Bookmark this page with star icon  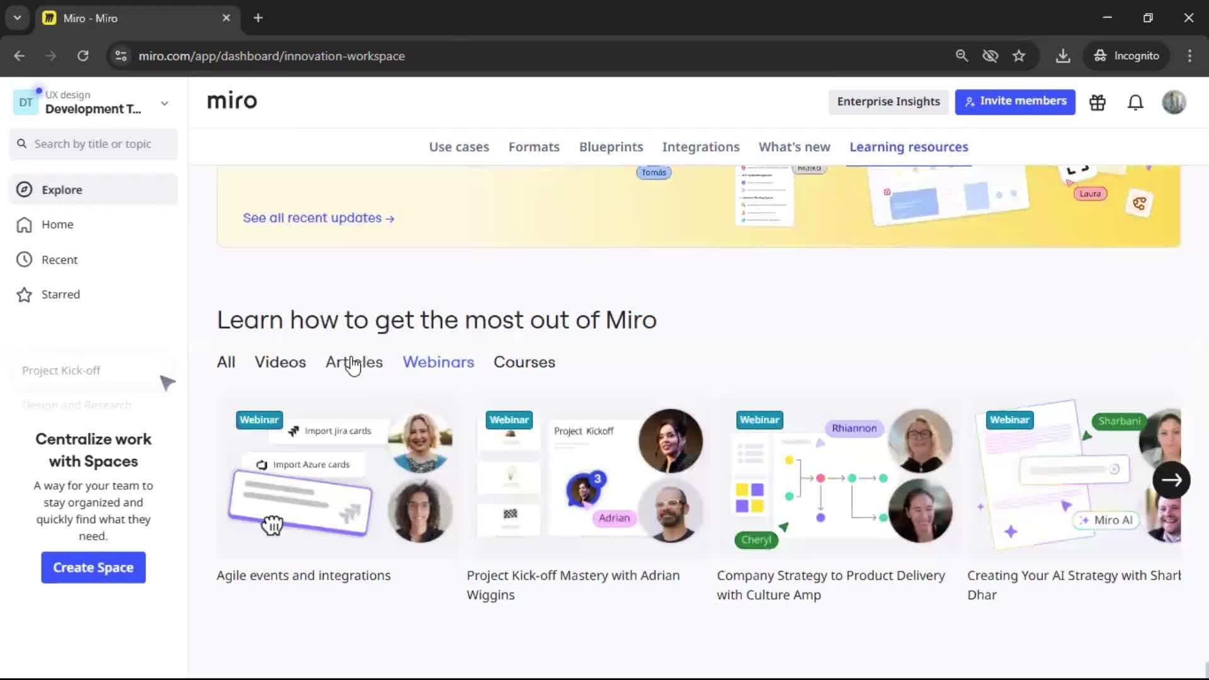pos(1019,56)
